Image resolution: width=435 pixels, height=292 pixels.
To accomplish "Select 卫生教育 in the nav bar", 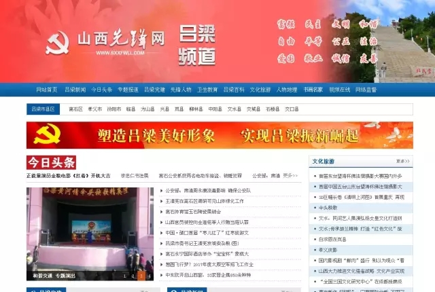I will tap(207, 90).
